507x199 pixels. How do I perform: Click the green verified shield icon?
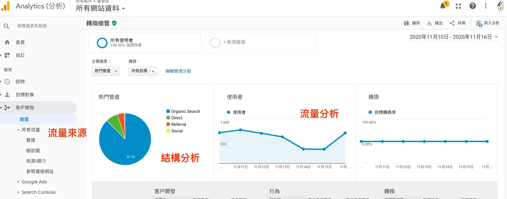(x=114, y=23)
